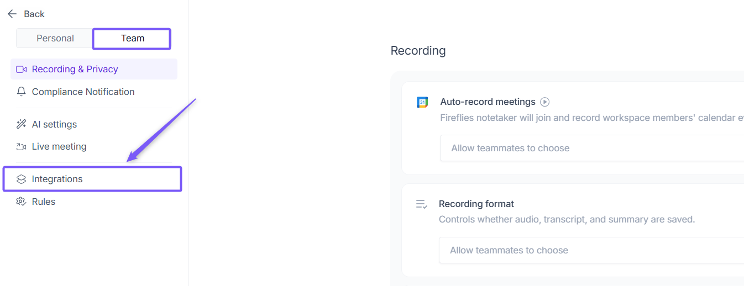The width and height of the screenshot is (744, 286).
Task: Open the Live meeting section
Action: point(59,146)
